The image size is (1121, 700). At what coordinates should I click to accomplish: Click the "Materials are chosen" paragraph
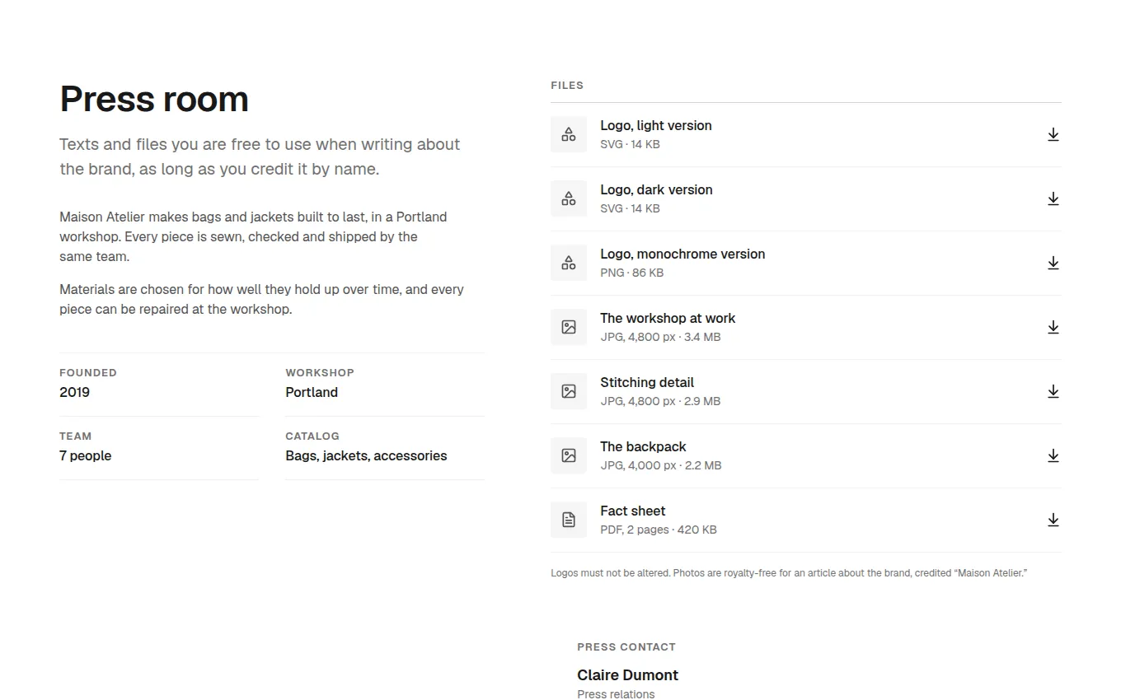(x=261, y=300)
